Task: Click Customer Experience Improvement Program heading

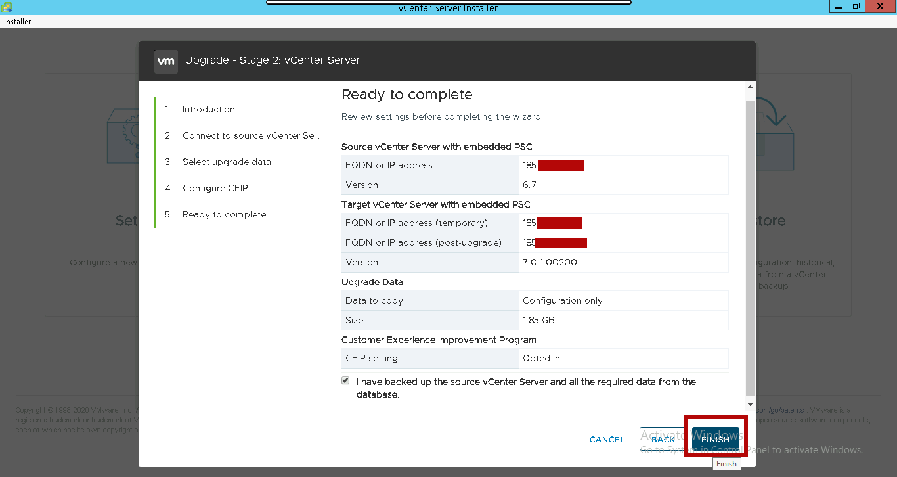Action: 439,340
